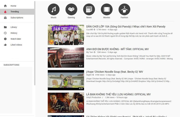The image size is (180, 117).
Task: Click title DÂN CHƠI LỚP 10A (Sóng Gió Parody)
Action: (126, 27)
